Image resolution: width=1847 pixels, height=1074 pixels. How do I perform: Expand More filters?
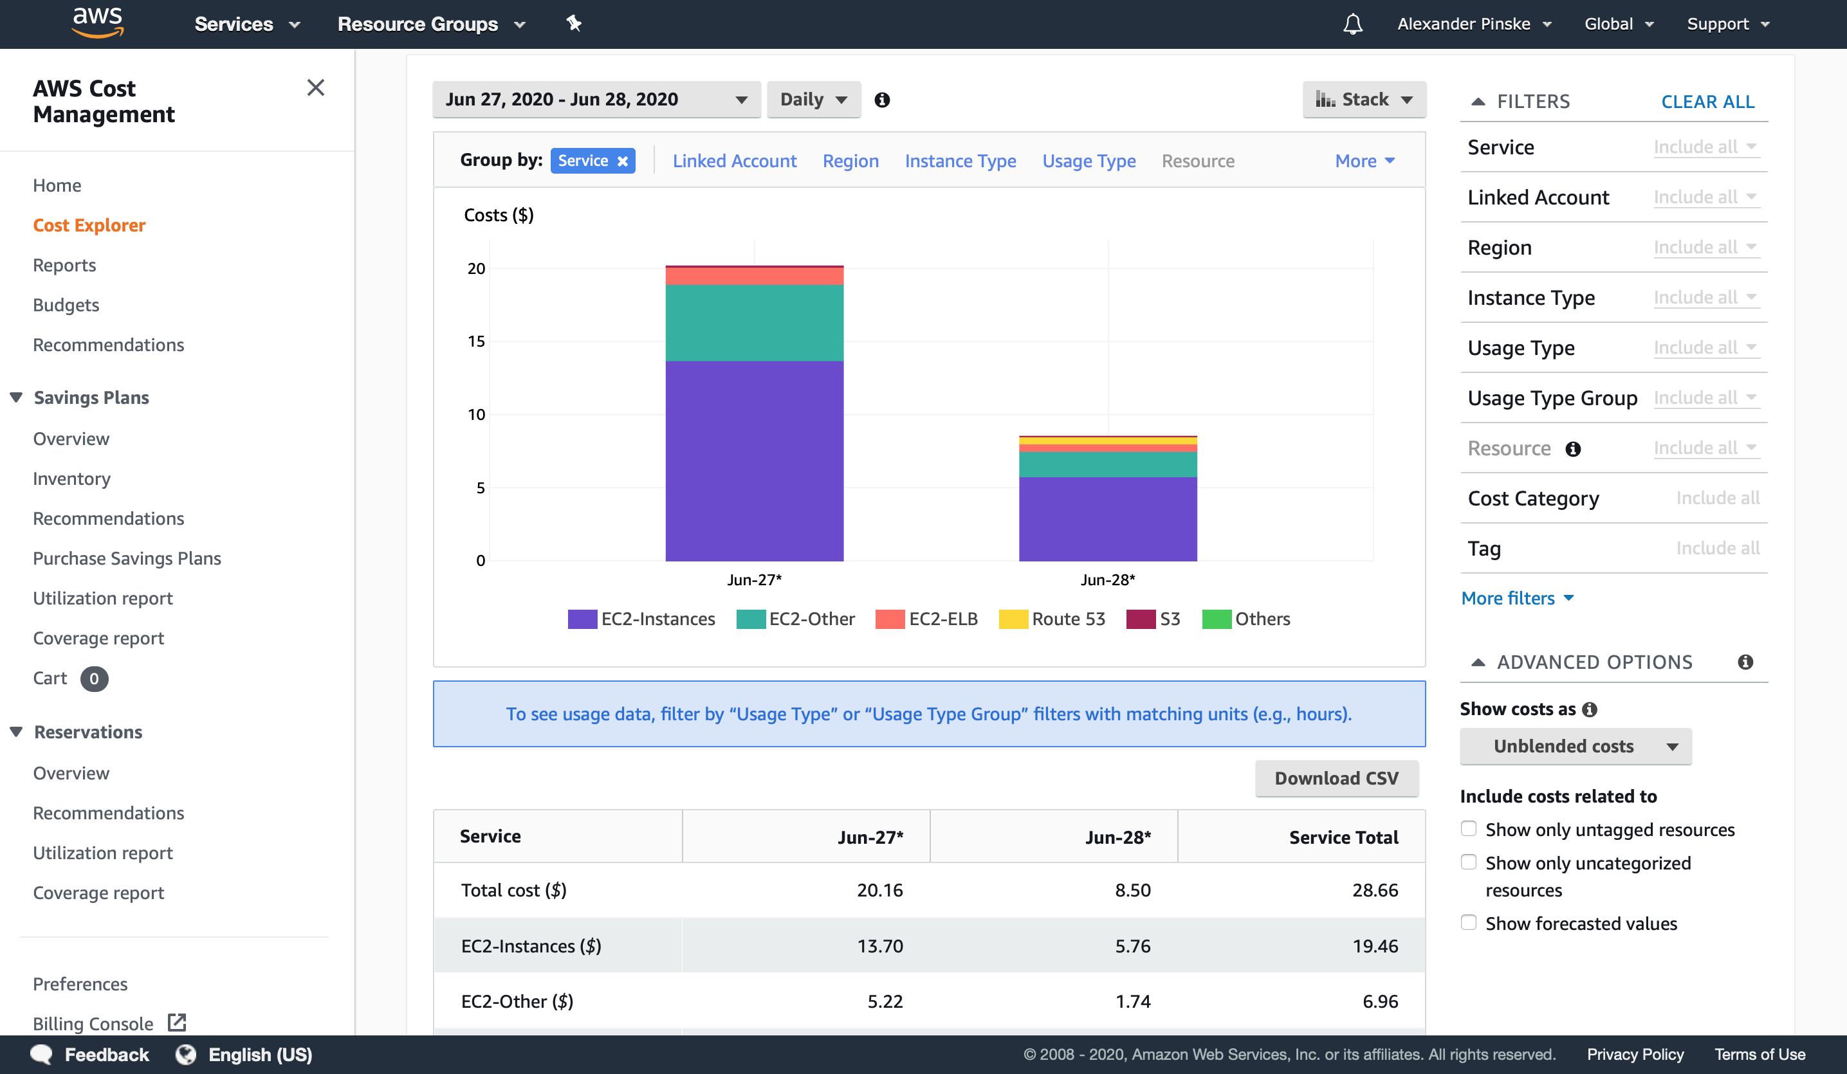[1517, 599]
